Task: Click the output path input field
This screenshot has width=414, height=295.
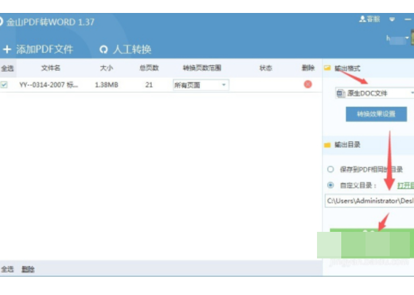Action: [370, 201]
